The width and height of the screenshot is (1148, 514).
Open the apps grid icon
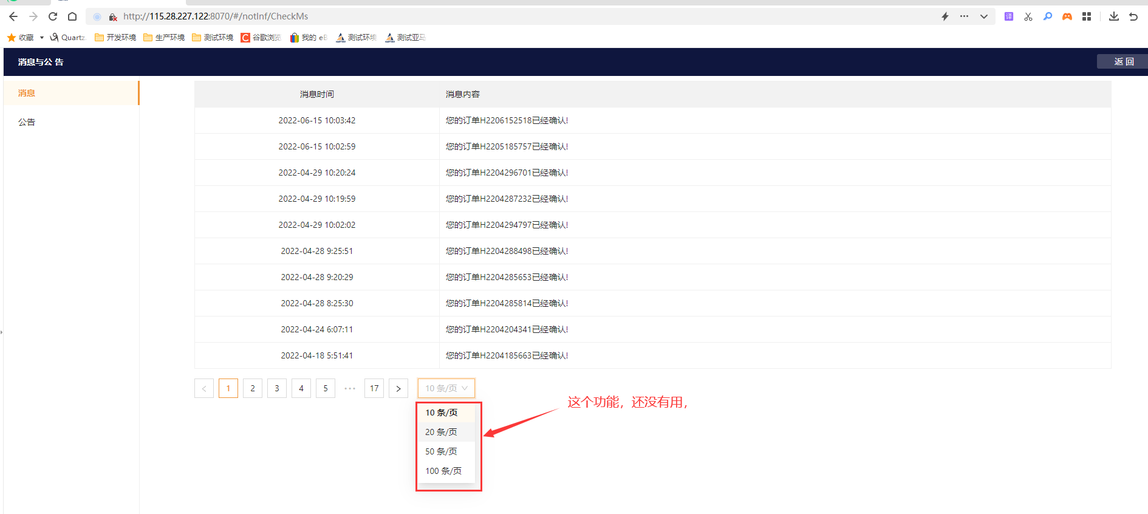(1087, 16)
